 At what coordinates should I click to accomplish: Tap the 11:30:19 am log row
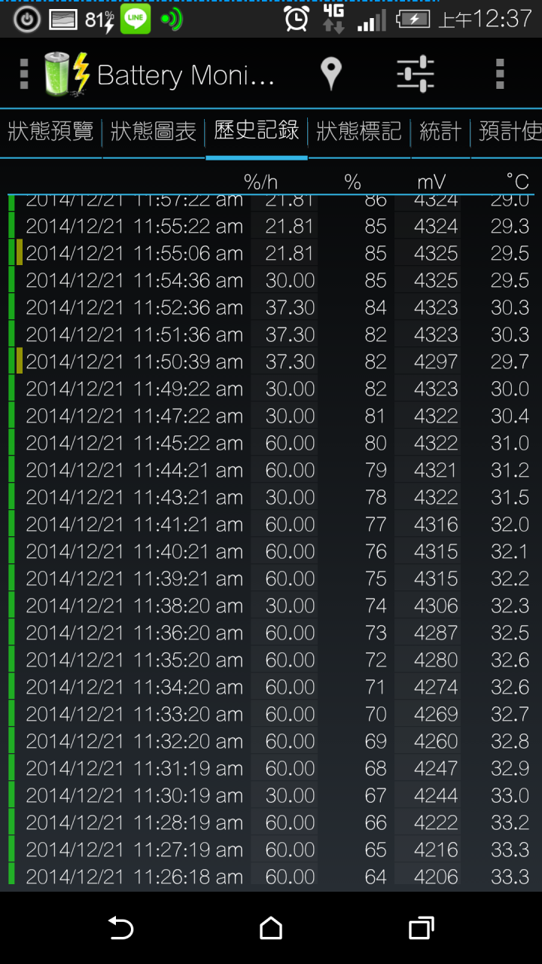pyautogui.click(x=271, y=795)
